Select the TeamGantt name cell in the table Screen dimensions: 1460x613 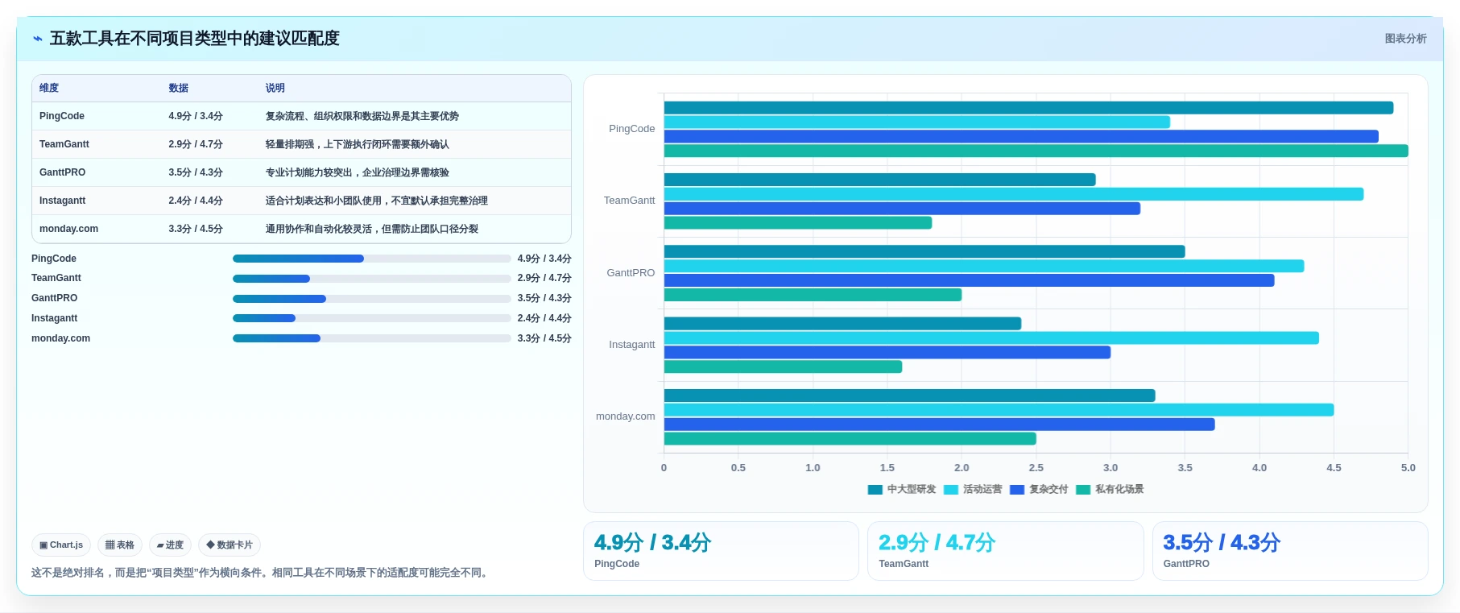(x=64, y=144)
